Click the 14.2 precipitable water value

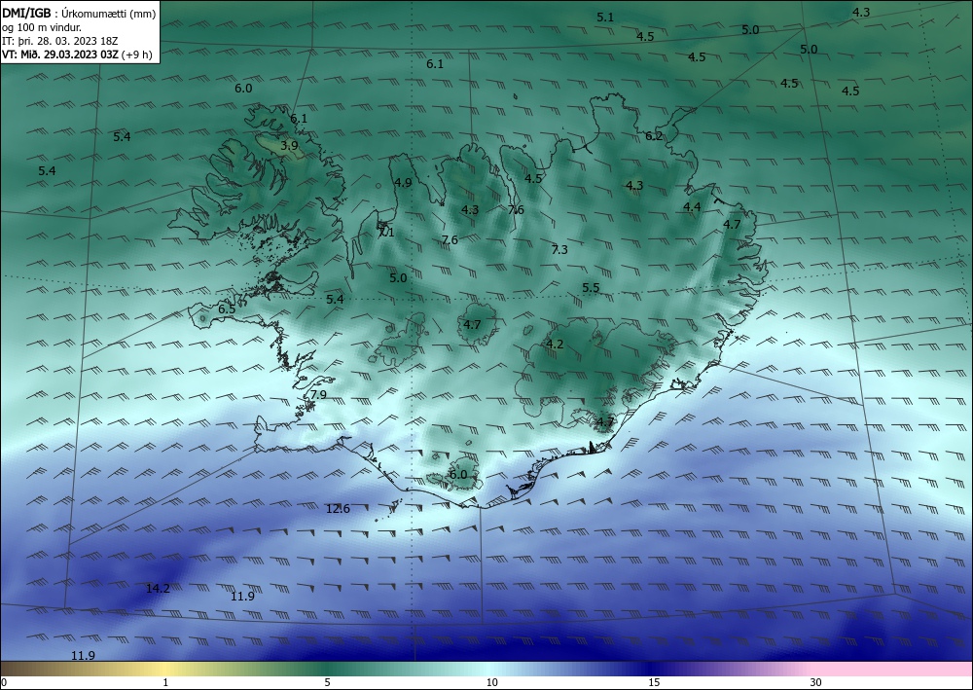tap(158, 588)
